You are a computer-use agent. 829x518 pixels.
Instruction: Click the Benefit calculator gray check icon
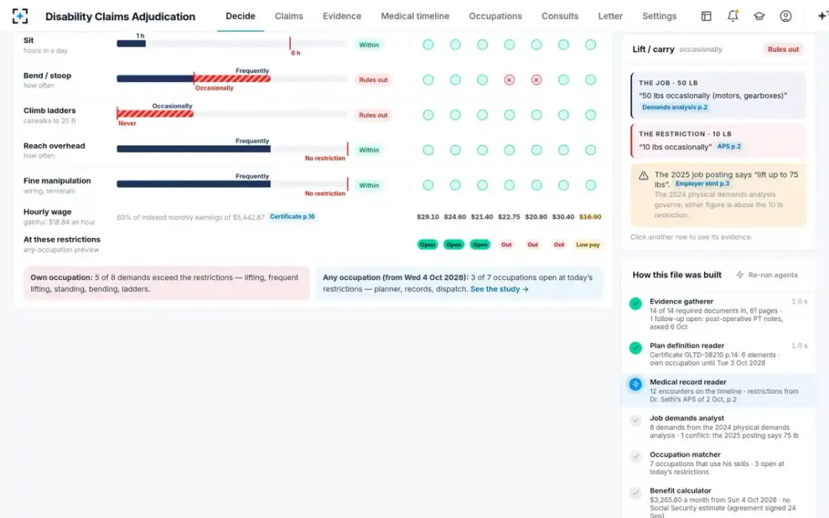[x=636, y=492]
